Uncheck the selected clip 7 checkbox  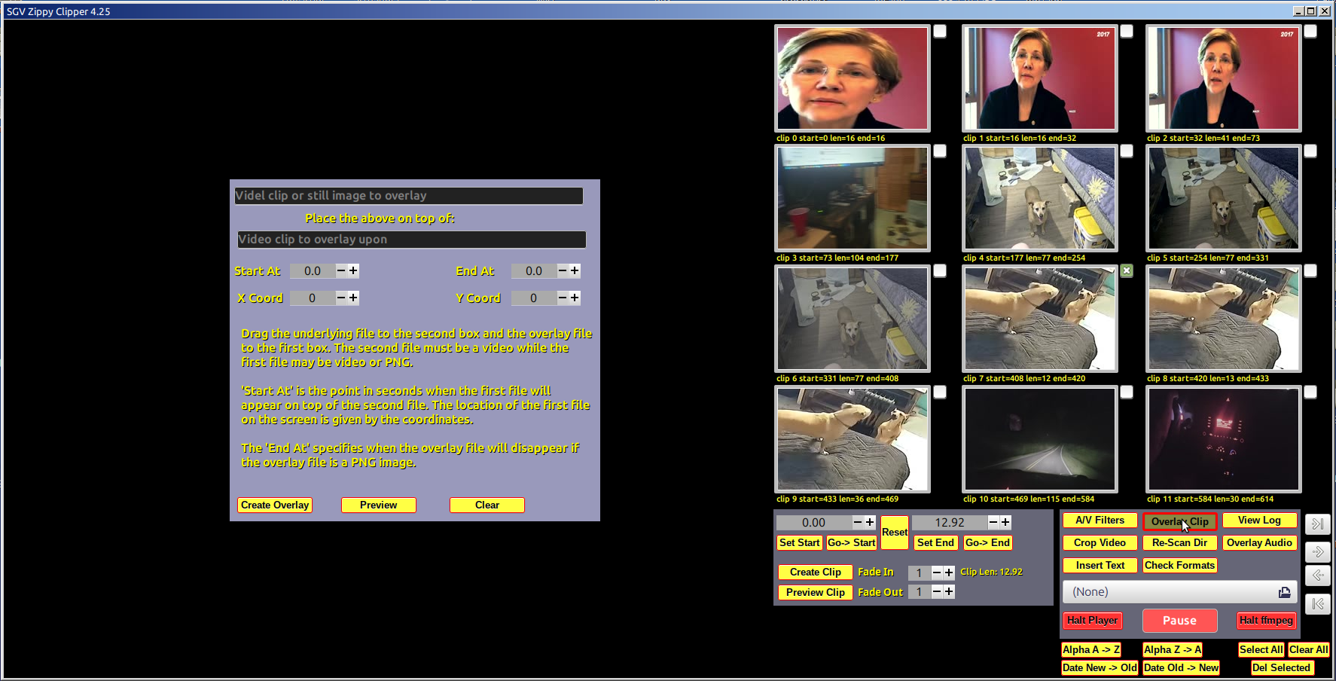[1126, 270]
